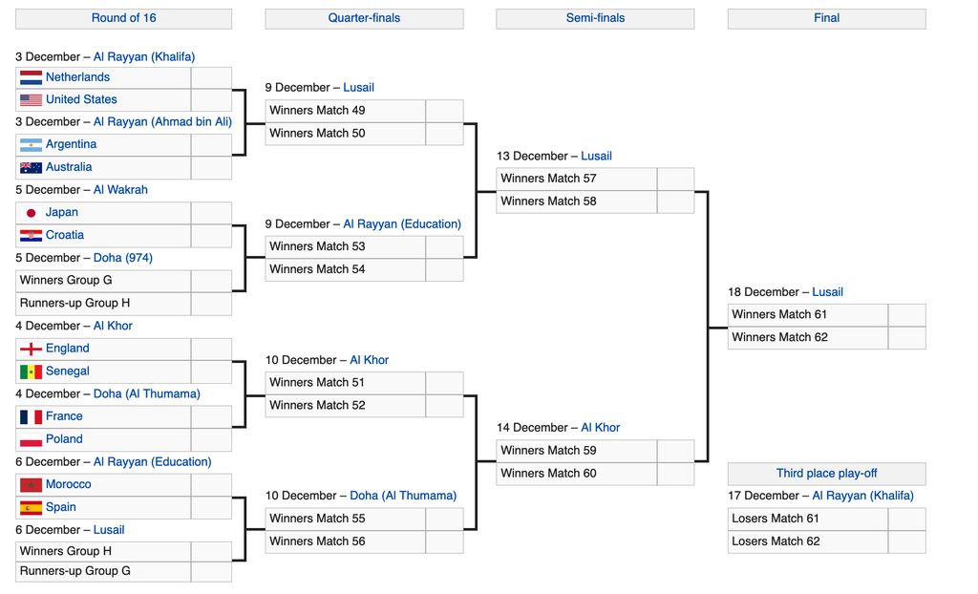
Task: Open the Quarter-finals header link
Action: (364, 18)
